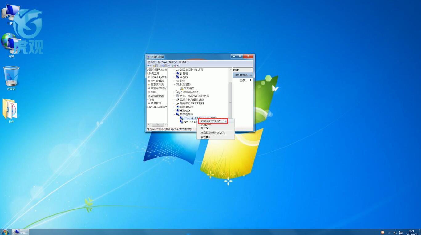Click the 鼠标和其他指针设备 mouse icon
Screen dimensions: 421x235
point(178,99)
